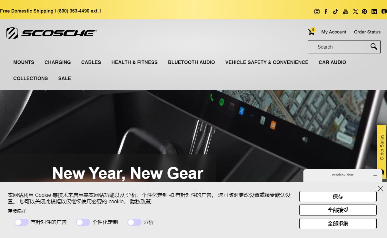Visit the TikTok social icon
387x238 pixels.
coord(335,12)
